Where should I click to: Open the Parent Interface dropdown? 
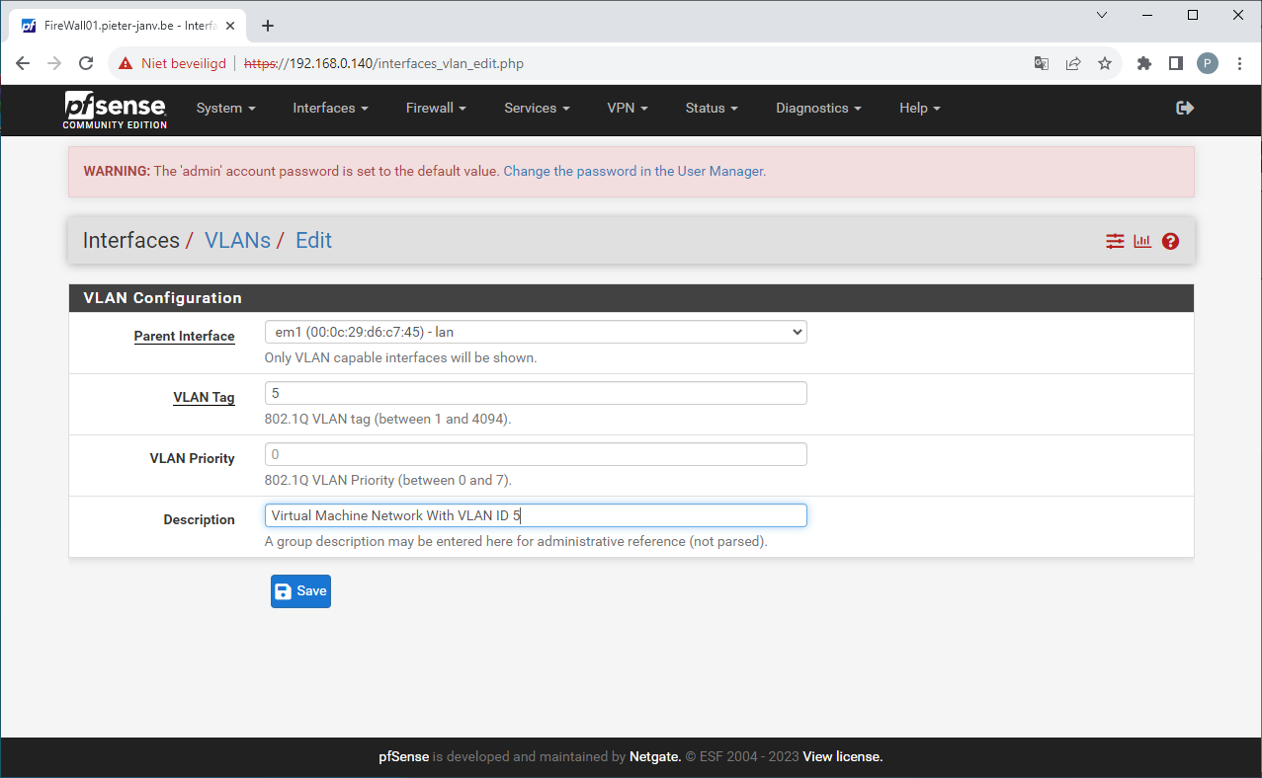click(536, 332)
